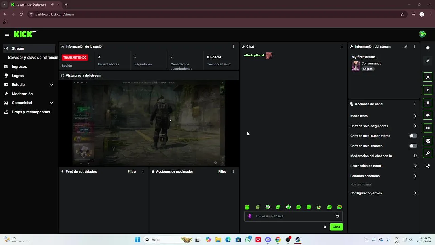
Task: Open OBS Studio from the taskbar
Action: click(x=288, y=240)
